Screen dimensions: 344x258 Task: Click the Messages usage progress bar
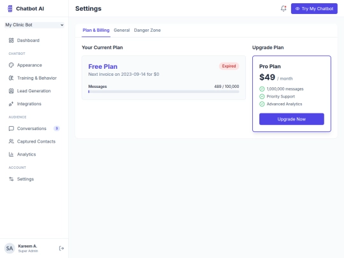tap(164, 92)
